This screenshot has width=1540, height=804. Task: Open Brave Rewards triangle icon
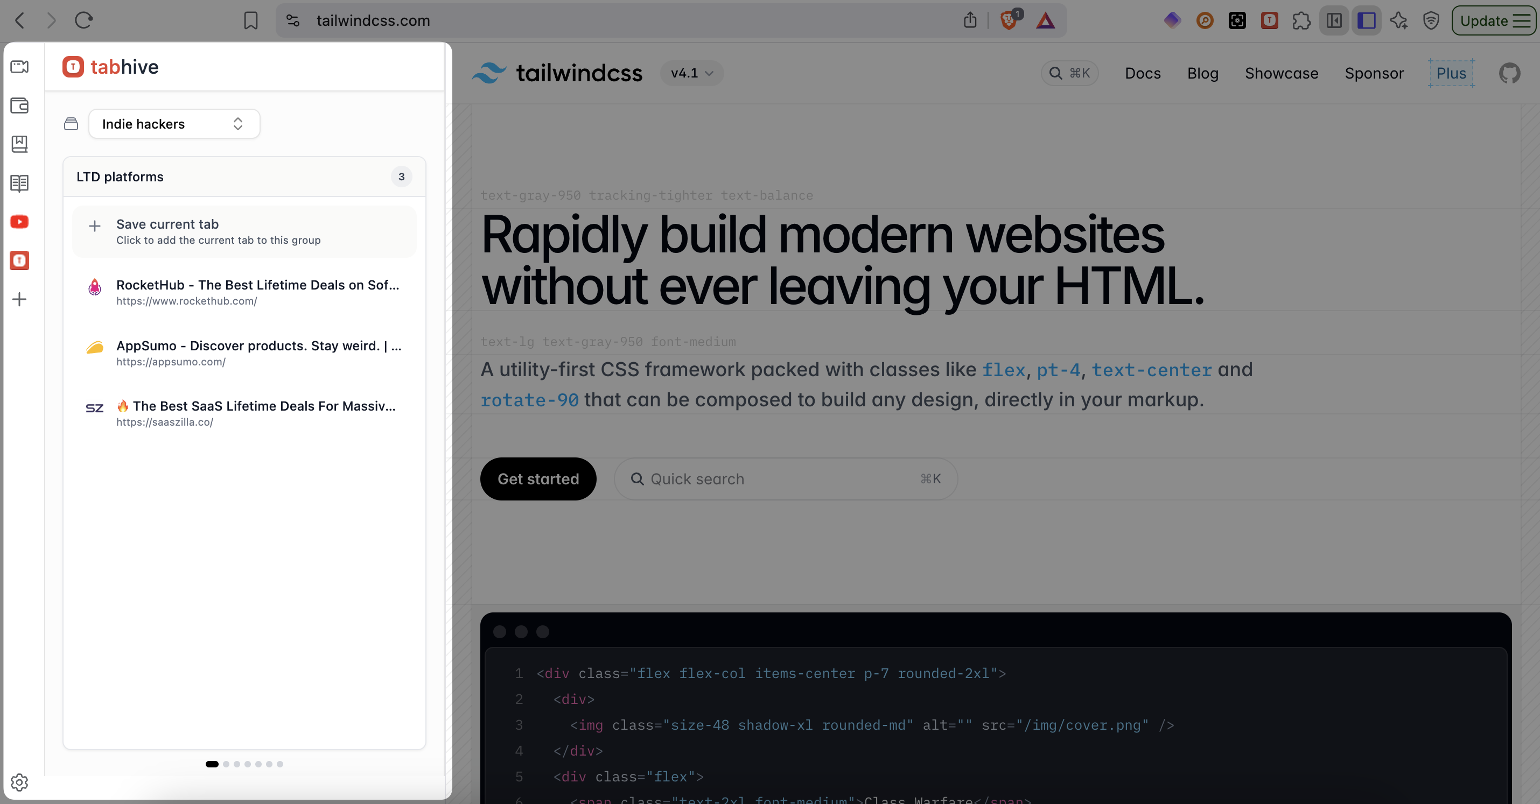coord(1045,21)
